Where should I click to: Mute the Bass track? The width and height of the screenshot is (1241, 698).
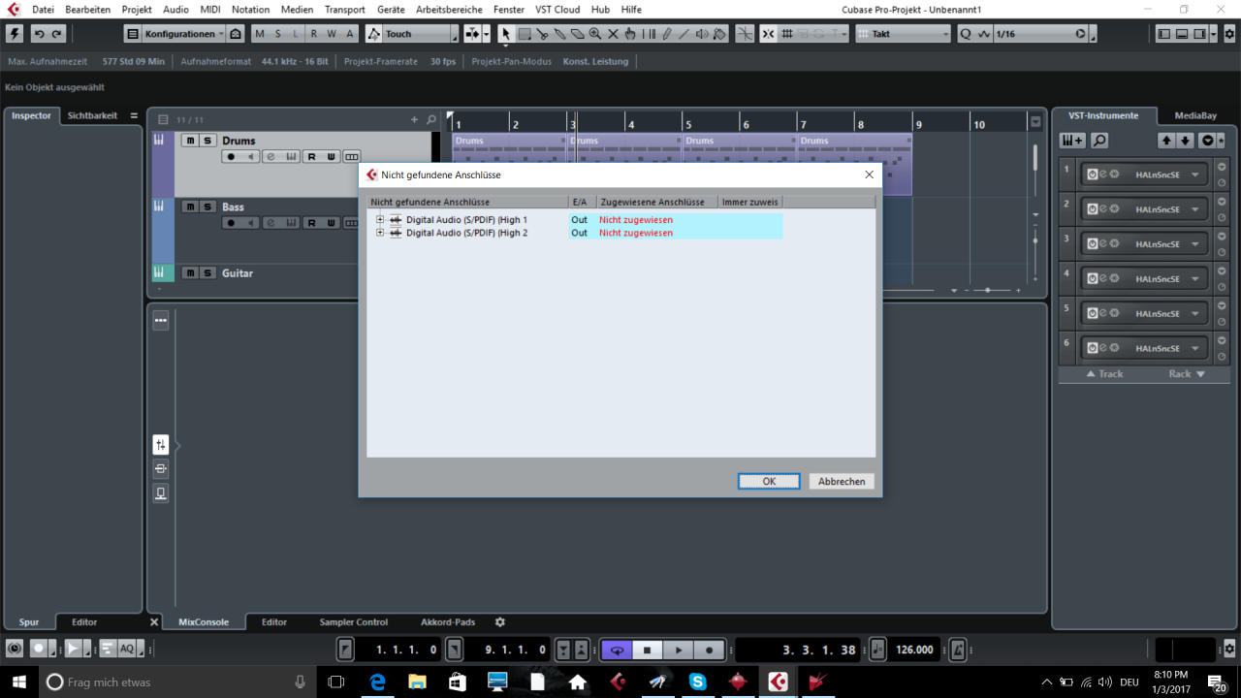190,206
